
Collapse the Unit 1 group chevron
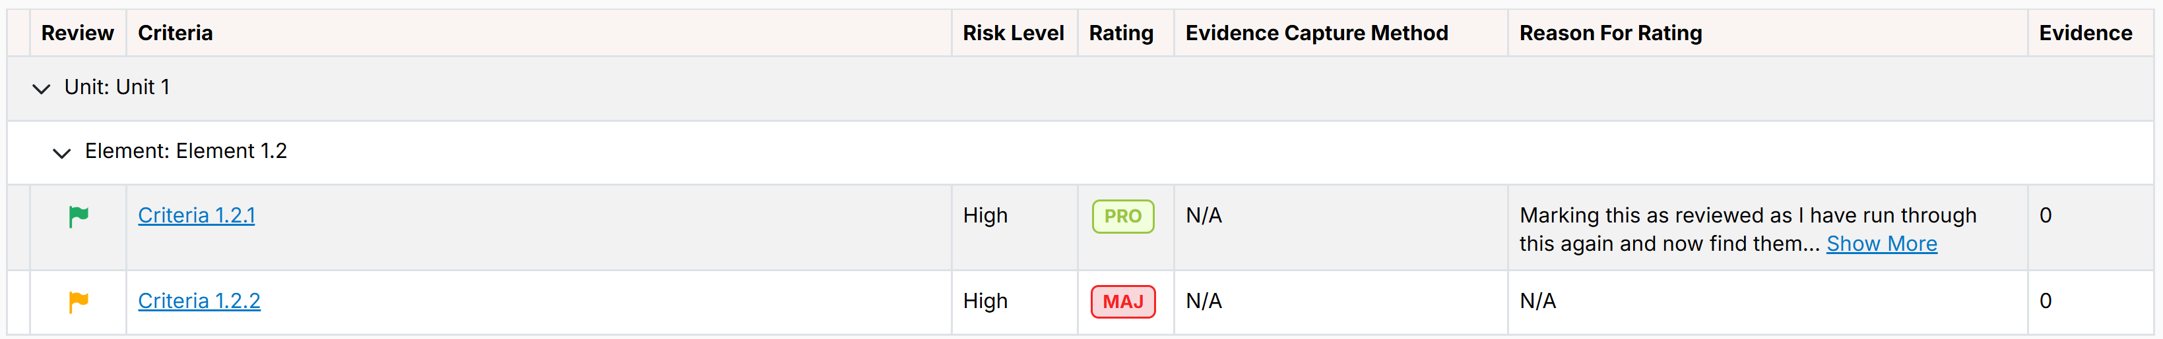[x=41, y=88]
